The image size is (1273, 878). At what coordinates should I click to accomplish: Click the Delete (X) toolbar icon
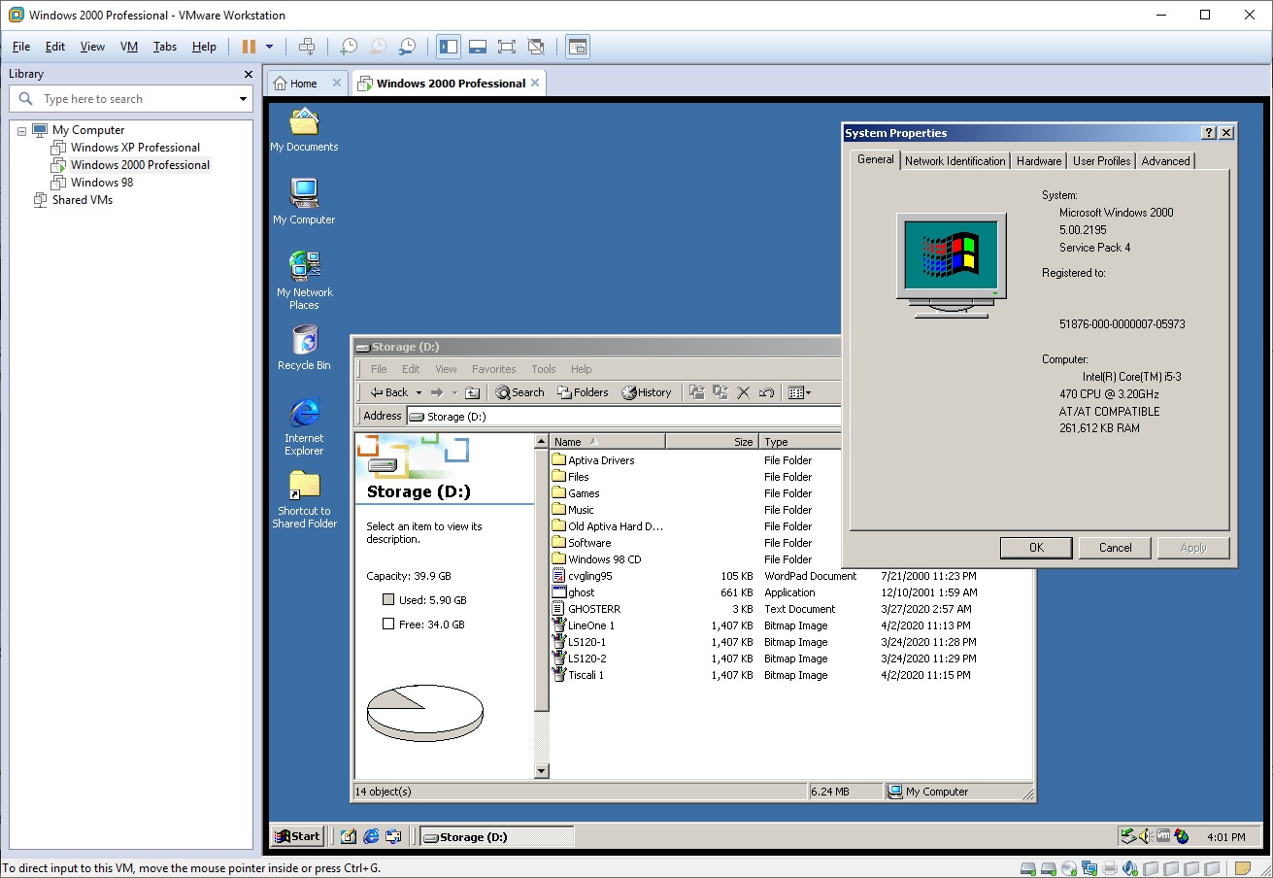[744, 392]
